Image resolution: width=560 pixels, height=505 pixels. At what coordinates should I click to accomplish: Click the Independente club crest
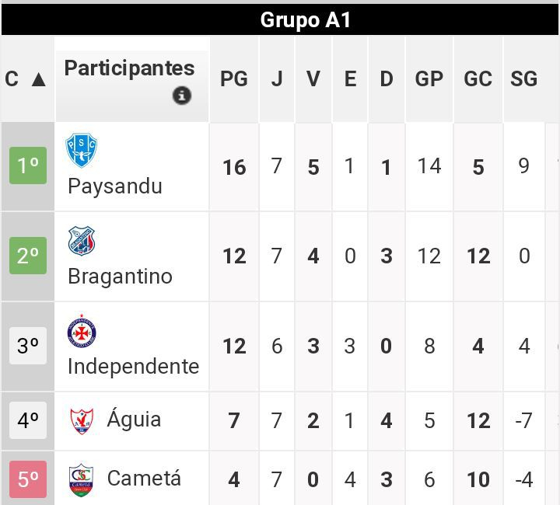point(81,332)
